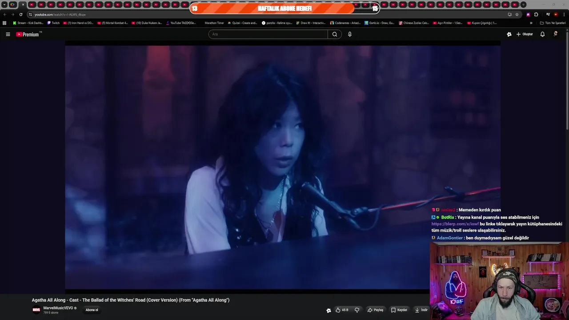Open the YouTube TAG bookmark

181,23
